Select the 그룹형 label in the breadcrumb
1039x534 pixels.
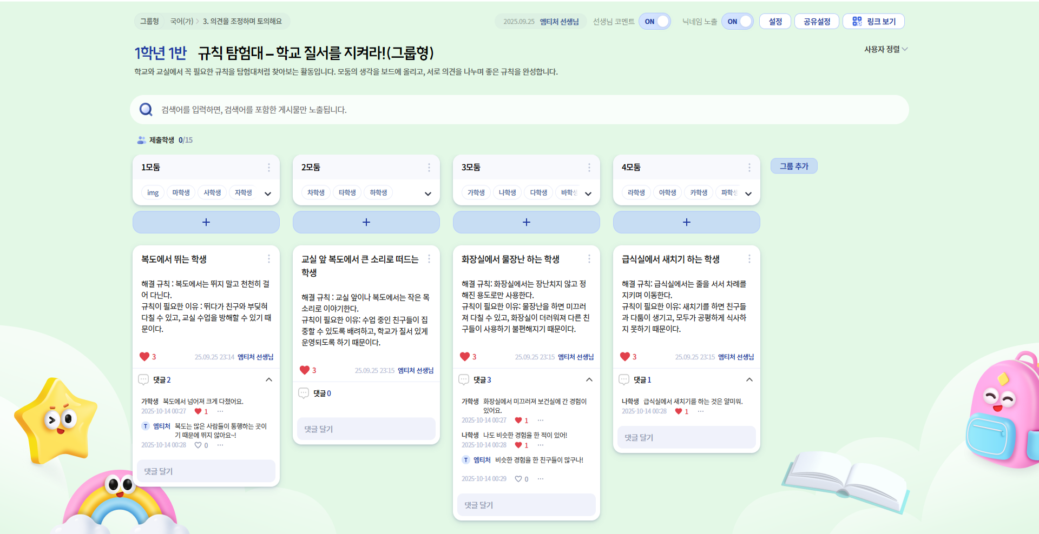(x=150, y=21)
